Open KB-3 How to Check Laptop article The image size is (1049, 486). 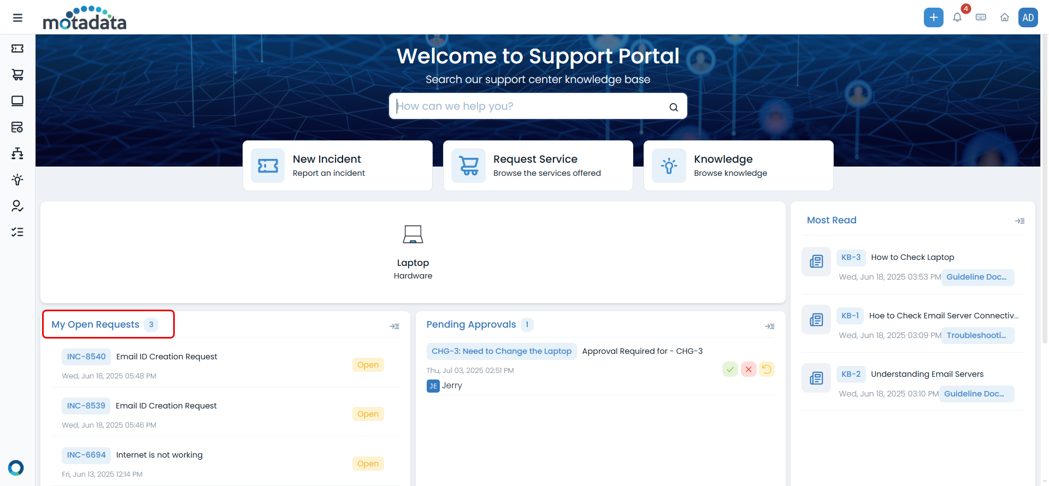pos(912,257)
